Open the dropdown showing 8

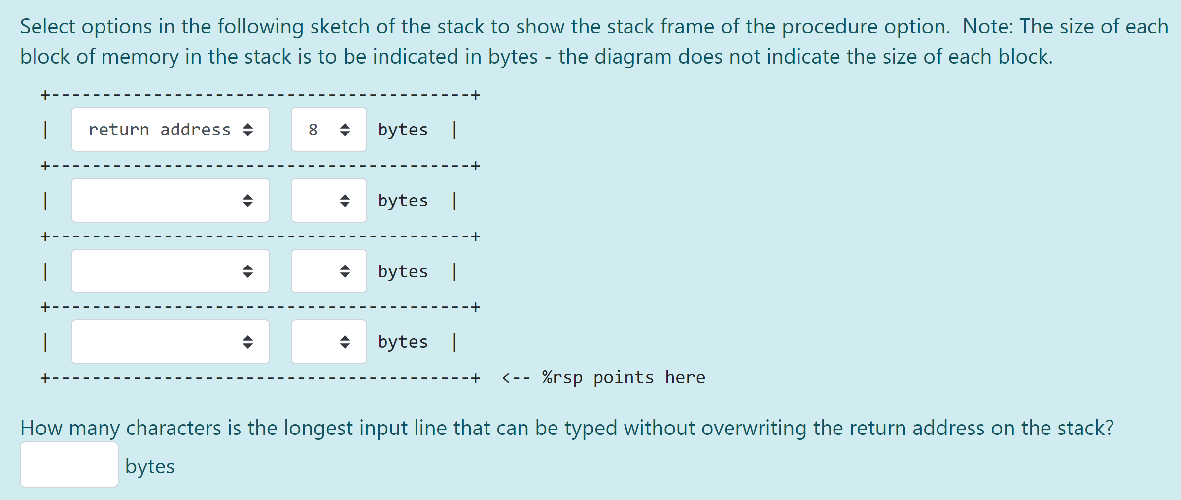328,129
